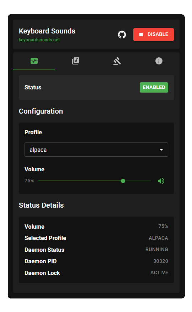Click the Daemon PID value 30320
192x312 pixels.
pos(160,261)
